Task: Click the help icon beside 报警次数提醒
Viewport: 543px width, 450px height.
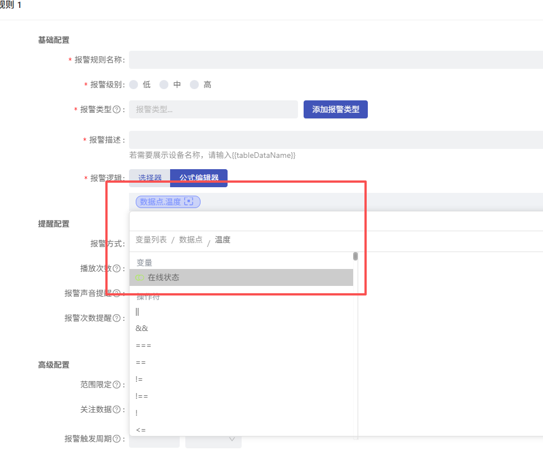Action: pos(117,318)
